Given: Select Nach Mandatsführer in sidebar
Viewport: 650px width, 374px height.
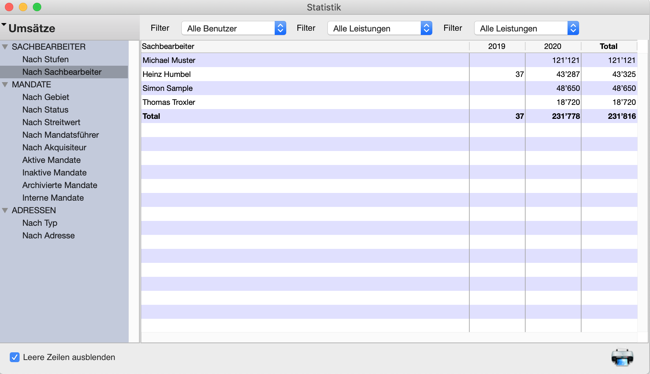Looking at the screenshot, I should pyautogui.click(x=60, y=135).
